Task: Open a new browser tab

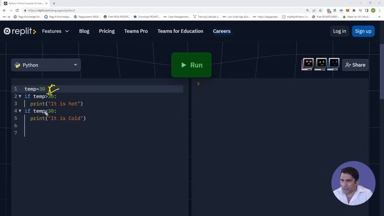Action: (54, 4)
